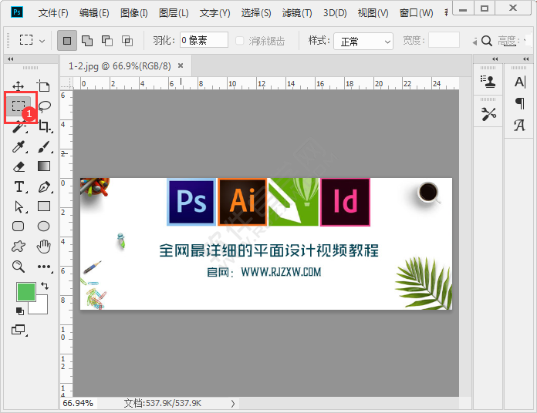
Task: Switch to the 1-2.jpg document tab
Action: (120, 66)
